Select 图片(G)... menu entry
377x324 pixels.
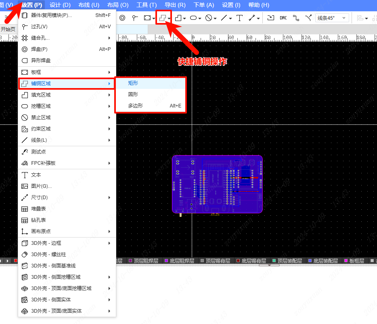pyautogui.click(x=67, y=186)
